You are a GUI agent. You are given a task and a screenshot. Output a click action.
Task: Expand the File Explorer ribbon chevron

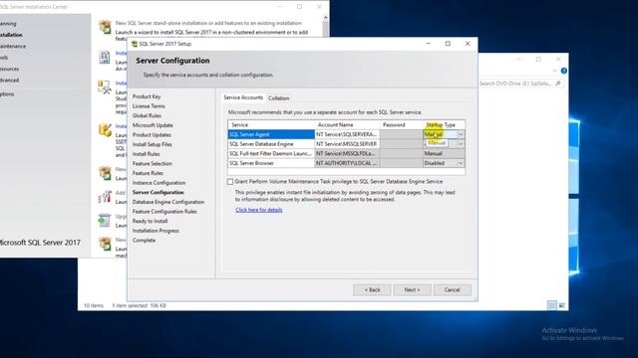[555, 71]
